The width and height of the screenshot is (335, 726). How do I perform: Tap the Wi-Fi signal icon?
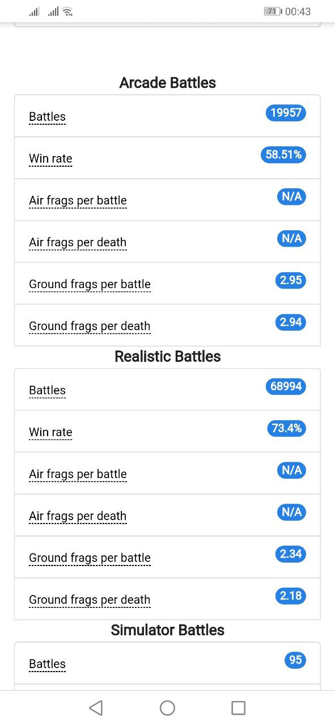tap(67, 11)
